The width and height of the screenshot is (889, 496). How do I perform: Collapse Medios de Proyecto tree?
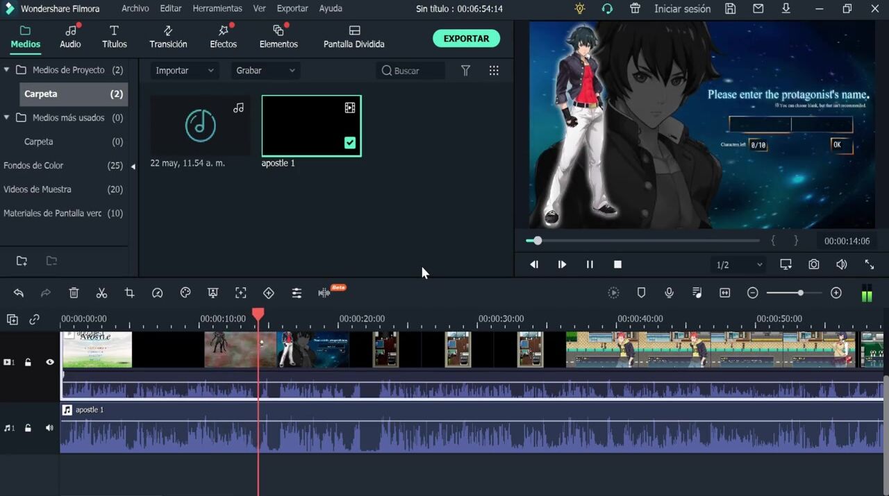click(x=6, y=70)
